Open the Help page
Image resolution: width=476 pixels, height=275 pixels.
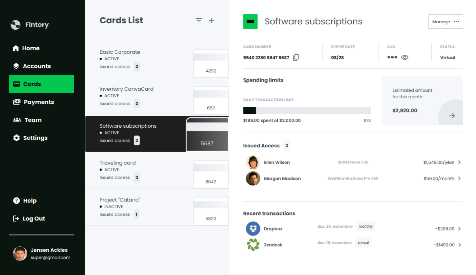pyautogui.click(x=29, y=201)
